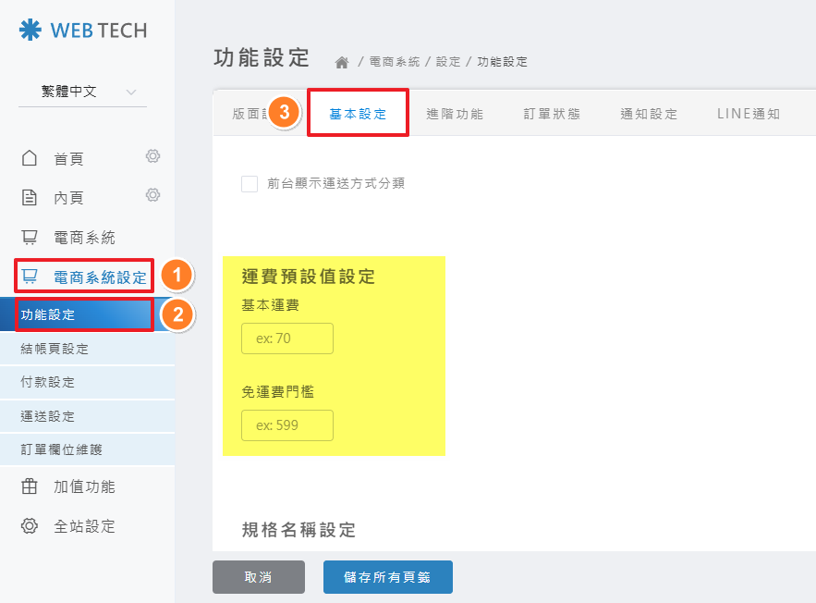Viewport: 816px width, 603px height.
Task: Click the cart icon beside 電商系統
Action: tap(30, 237)
